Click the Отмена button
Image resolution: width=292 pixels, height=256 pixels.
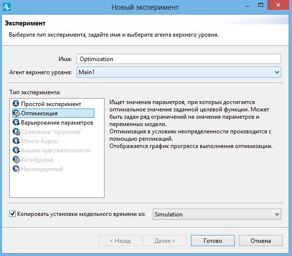pos(261,240)
